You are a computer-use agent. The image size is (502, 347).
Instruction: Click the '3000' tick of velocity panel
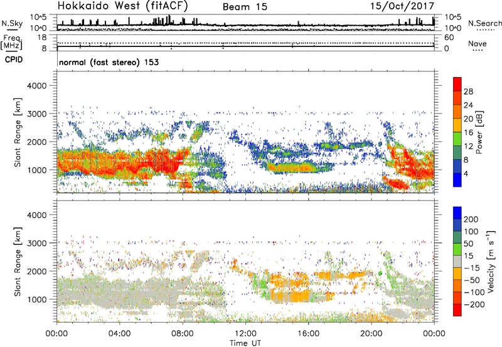[x=36, y=243]
